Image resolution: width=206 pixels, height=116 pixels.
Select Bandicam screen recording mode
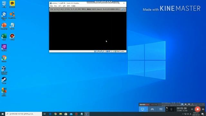(x=142, y=109)
